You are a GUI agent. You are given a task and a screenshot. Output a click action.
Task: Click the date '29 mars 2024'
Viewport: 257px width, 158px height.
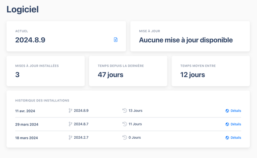coord(27,124)
